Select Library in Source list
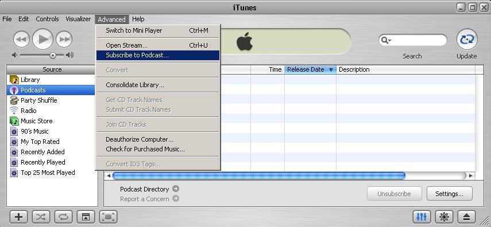The height and width of the screenshot is (227, 491). [x=51, y=80]
